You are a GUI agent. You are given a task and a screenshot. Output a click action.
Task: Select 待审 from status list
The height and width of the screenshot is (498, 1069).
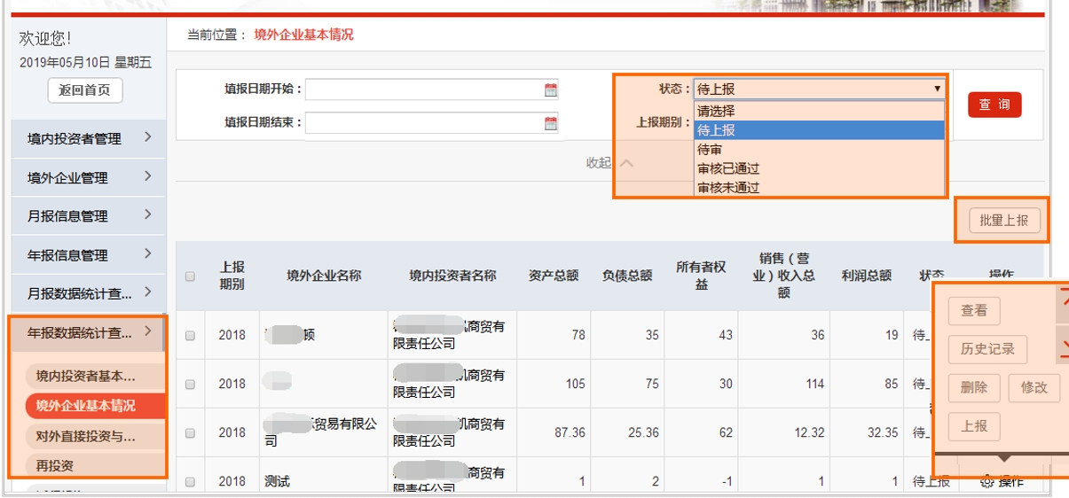(x=710, y=150)
